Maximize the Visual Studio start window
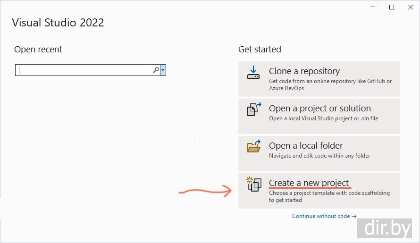420x243 pixels. click(x=392, y=7)
